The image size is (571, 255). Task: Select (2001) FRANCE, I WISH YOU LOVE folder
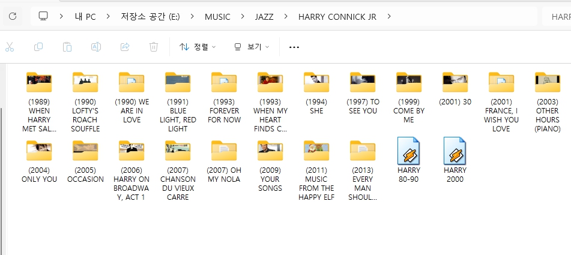501,102
